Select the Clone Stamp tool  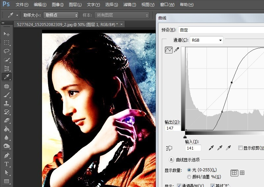(7, 103)
